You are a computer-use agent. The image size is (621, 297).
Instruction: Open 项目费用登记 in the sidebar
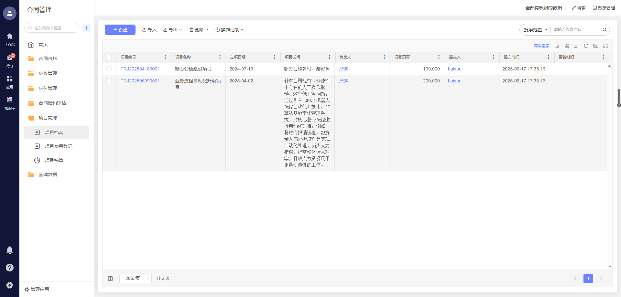pos(59,146)
